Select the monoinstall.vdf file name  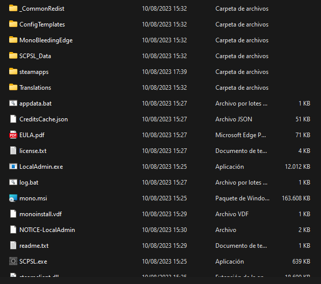point(40,214)
